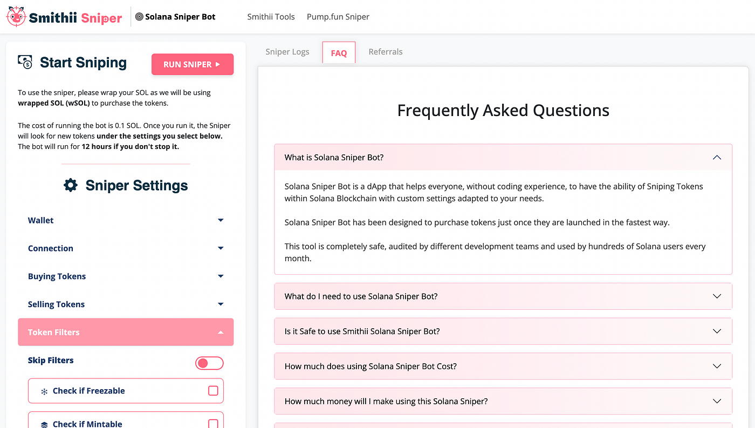Click the Smithii Sniper brand name
Viewport: 755px width, 428px height.
pyautogui.click(x=75, y=18)
